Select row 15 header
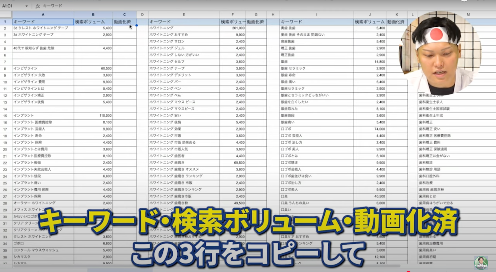The image size is (496, 272). pyautogui.click(x=5, y=116)
